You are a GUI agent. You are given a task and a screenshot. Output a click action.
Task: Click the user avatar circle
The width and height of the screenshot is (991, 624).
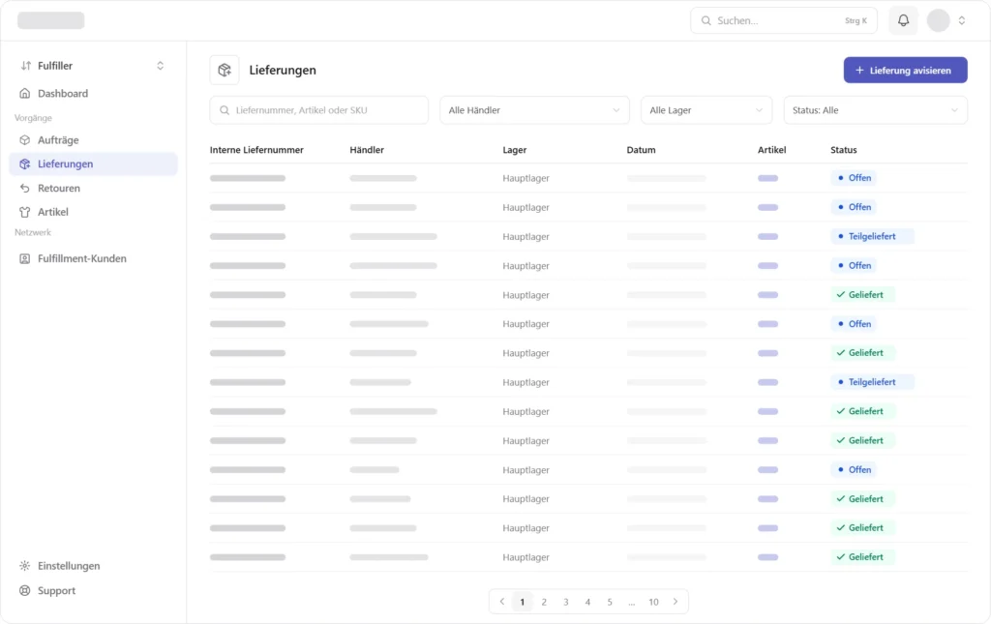[938, 20]
